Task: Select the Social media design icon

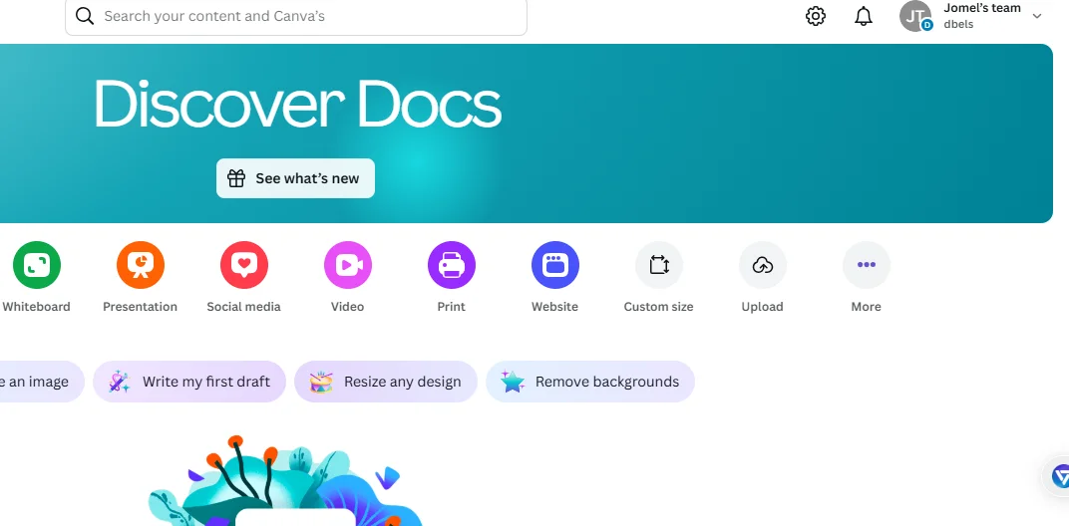Action: [x=244, y=265]
